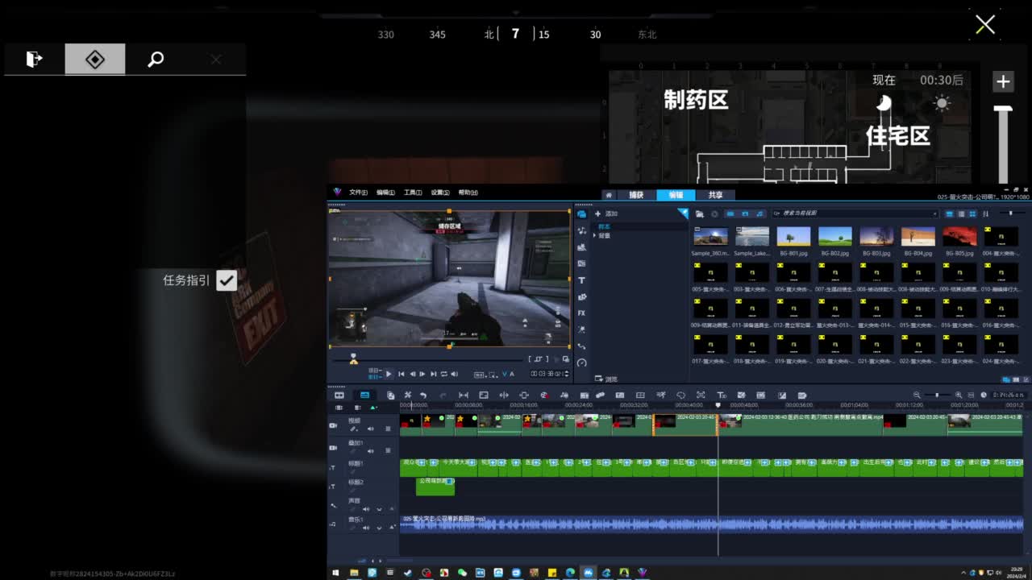Open the speed gauge library icon
Screen dimensions: 1032x580
click(581, 362)
